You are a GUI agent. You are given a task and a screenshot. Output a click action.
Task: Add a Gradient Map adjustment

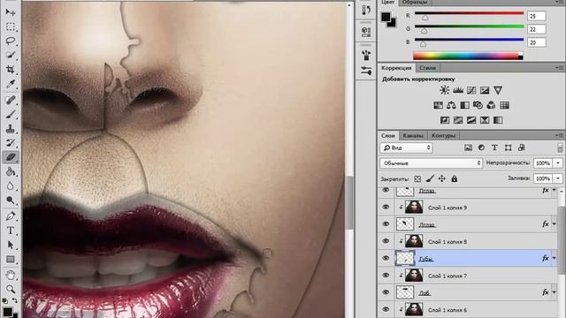click(498, 120)
